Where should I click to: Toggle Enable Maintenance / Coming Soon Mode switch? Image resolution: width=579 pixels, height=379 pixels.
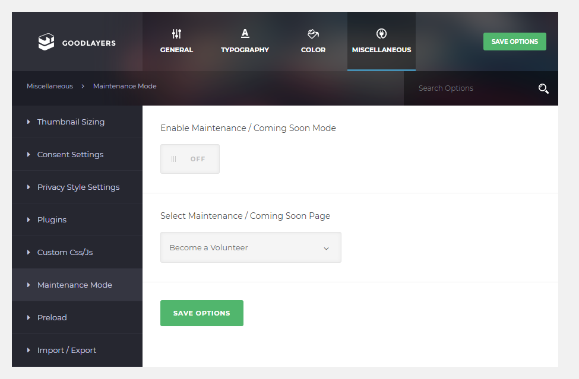(x=190, y=159)
